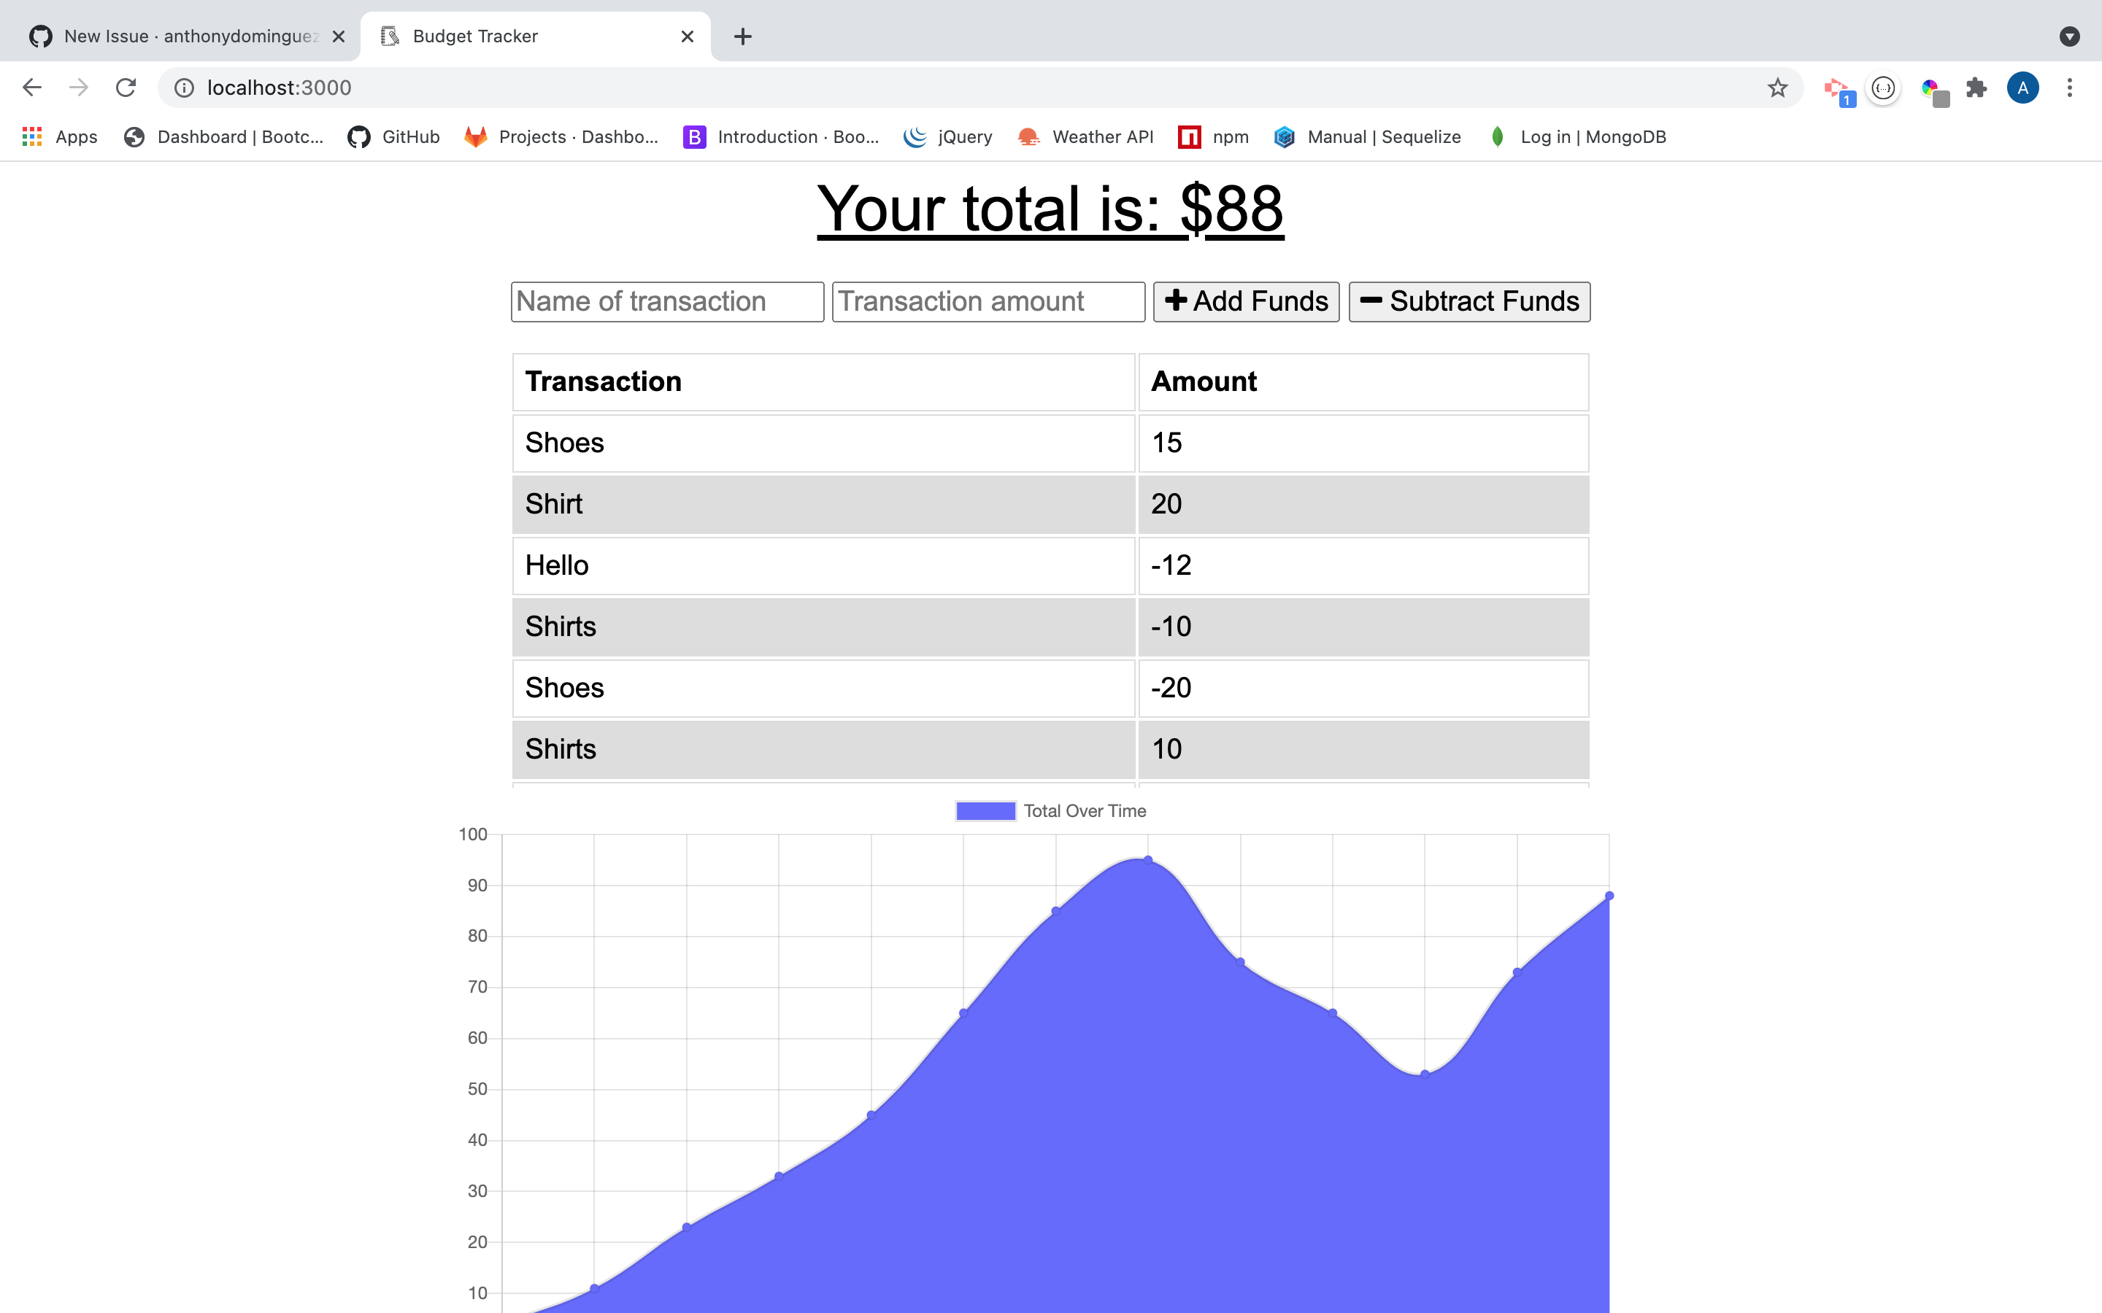2102x1313 pixels.
Task: Open the Weather API bookmark
Action: tap(1085, 136)
